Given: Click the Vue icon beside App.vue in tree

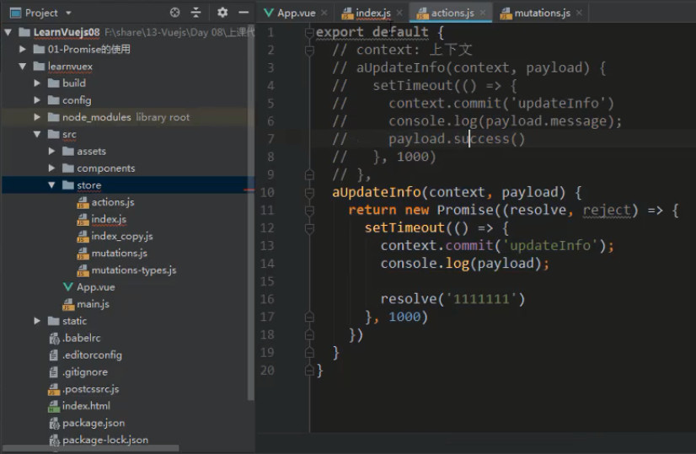Looking at the screenshot, I should pyautogui.click(x=68, y=286).
